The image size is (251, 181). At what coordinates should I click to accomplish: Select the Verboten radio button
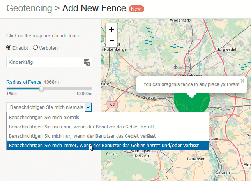35,47
